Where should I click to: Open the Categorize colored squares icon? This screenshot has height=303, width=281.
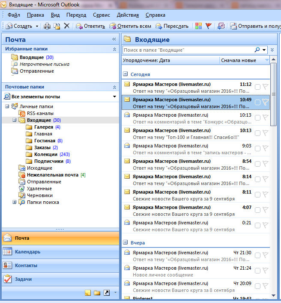(198, 26)
